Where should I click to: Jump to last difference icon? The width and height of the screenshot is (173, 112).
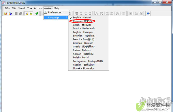coord(90,13)
